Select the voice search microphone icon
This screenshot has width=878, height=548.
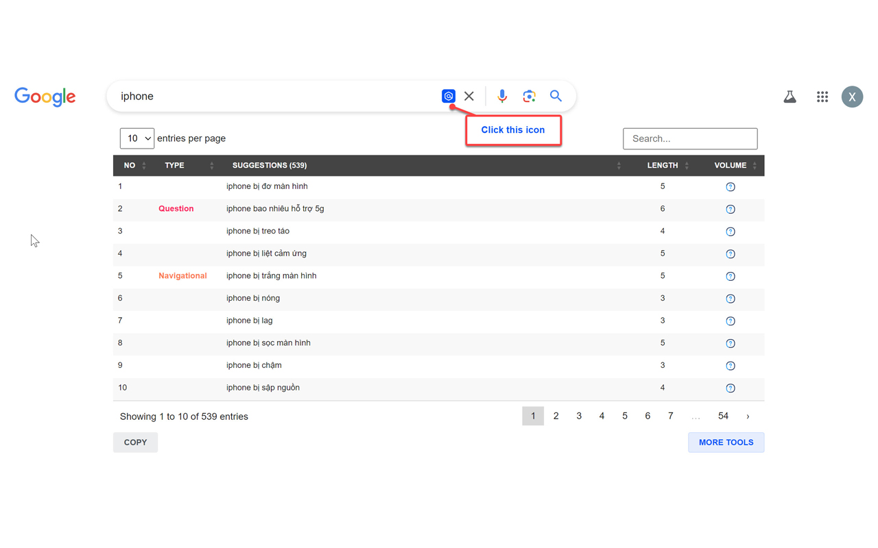pos(502,96)
